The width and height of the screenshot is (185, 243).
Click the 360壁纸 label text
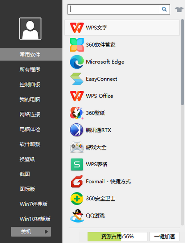[x=96, y=113]
